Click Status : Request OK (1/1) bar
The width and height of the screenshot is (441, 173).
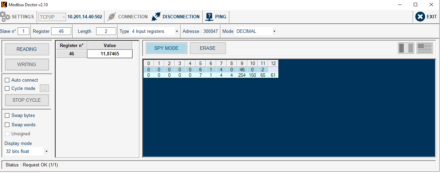coord(219,165)
